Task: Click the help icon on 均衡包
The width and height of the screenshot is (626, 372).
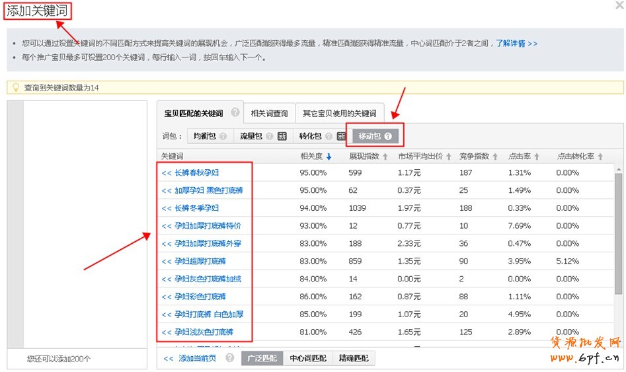Action: point(223,136)
